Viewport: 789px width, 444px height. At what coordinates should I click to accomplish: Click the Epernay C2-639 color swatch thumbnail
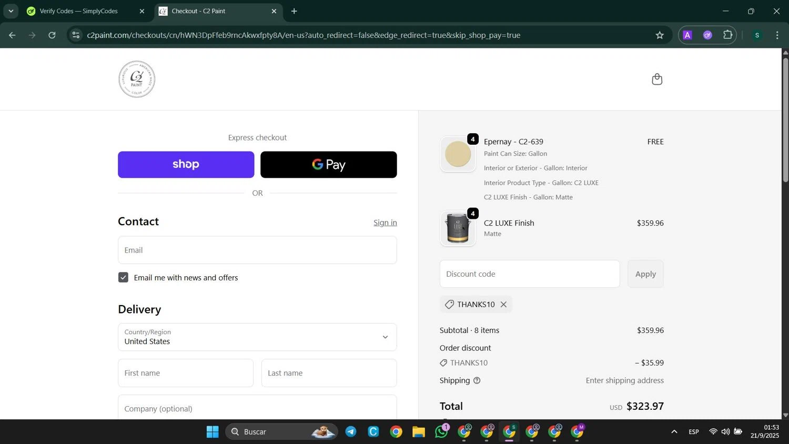pos(458,155)
